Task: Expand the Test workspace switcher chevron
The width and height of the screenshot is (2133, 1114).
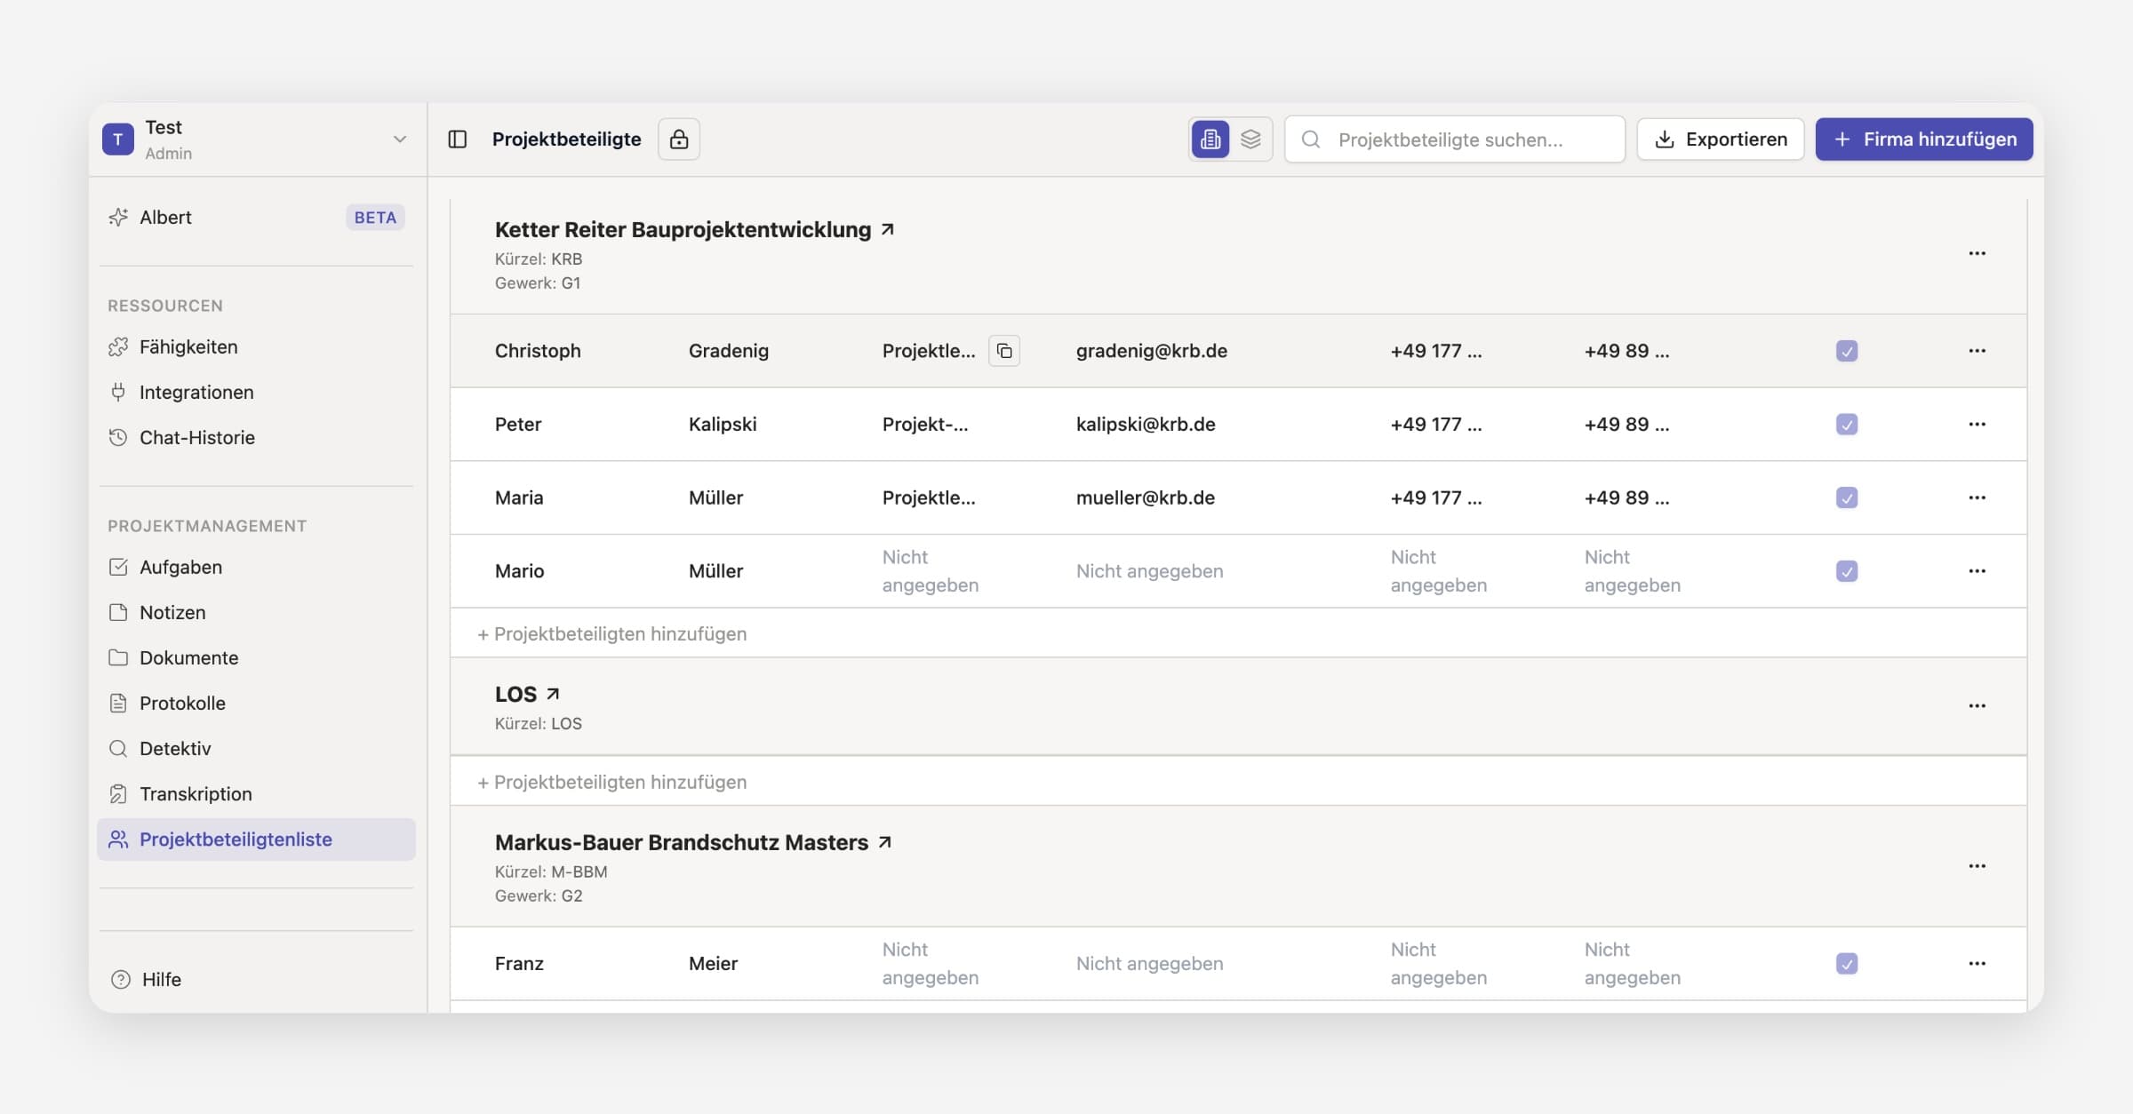Action: click(x=399, y=139)
